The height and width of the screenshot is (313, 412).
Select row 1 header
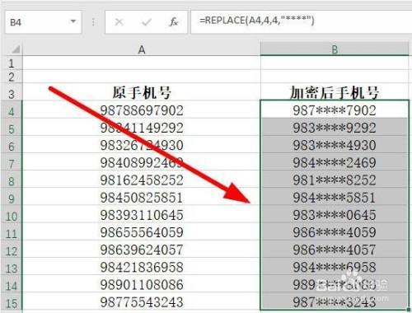[12, 63]
